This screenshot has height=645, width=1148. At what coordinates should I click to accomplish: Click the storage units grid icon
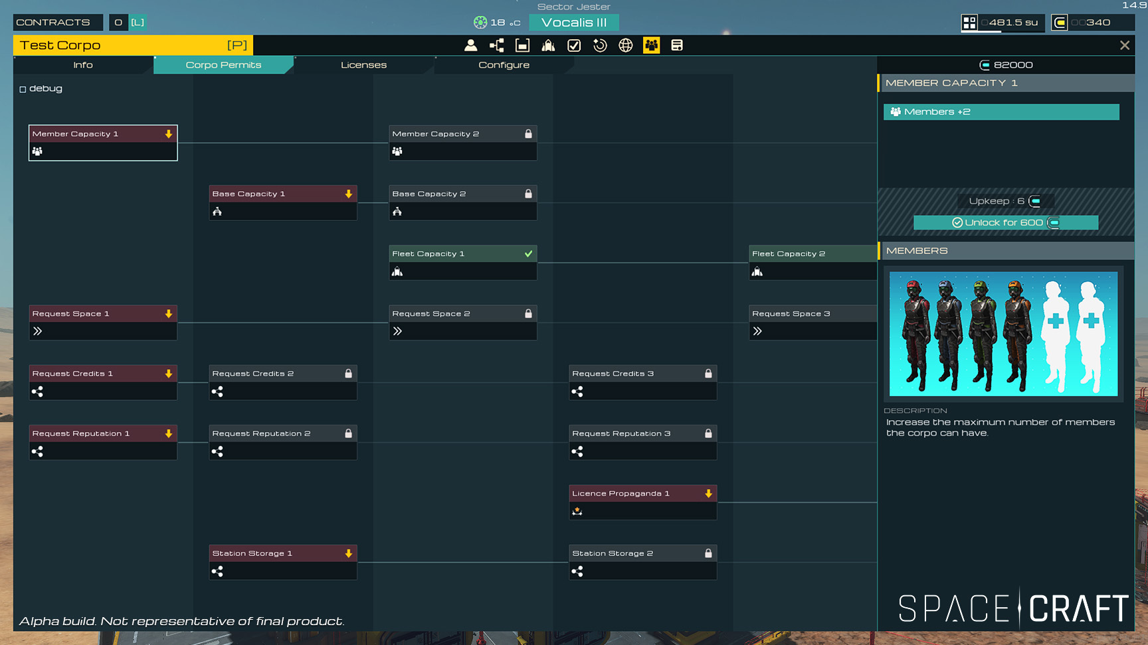pos(969,23)
